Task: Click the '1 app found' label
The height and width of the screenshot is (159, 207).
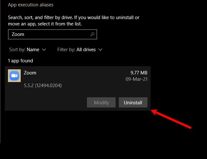Action: (20, 61)
